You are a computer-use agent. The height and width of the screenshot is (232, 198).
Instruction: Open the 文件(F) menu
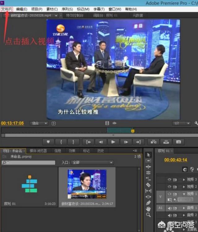(7, 9)
